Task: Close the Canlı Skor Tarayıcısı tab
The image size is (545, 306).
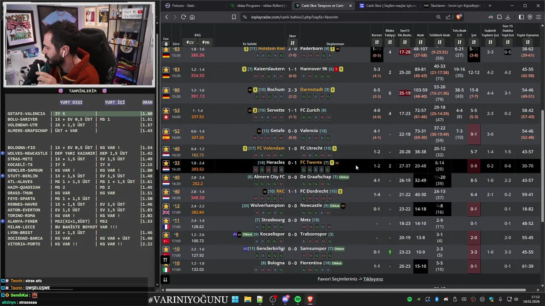Action: (350, 6)
